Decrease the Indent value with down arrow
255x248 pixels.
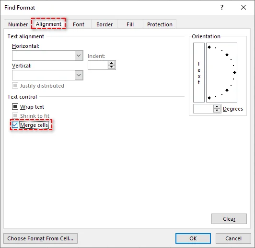point(111,67)
